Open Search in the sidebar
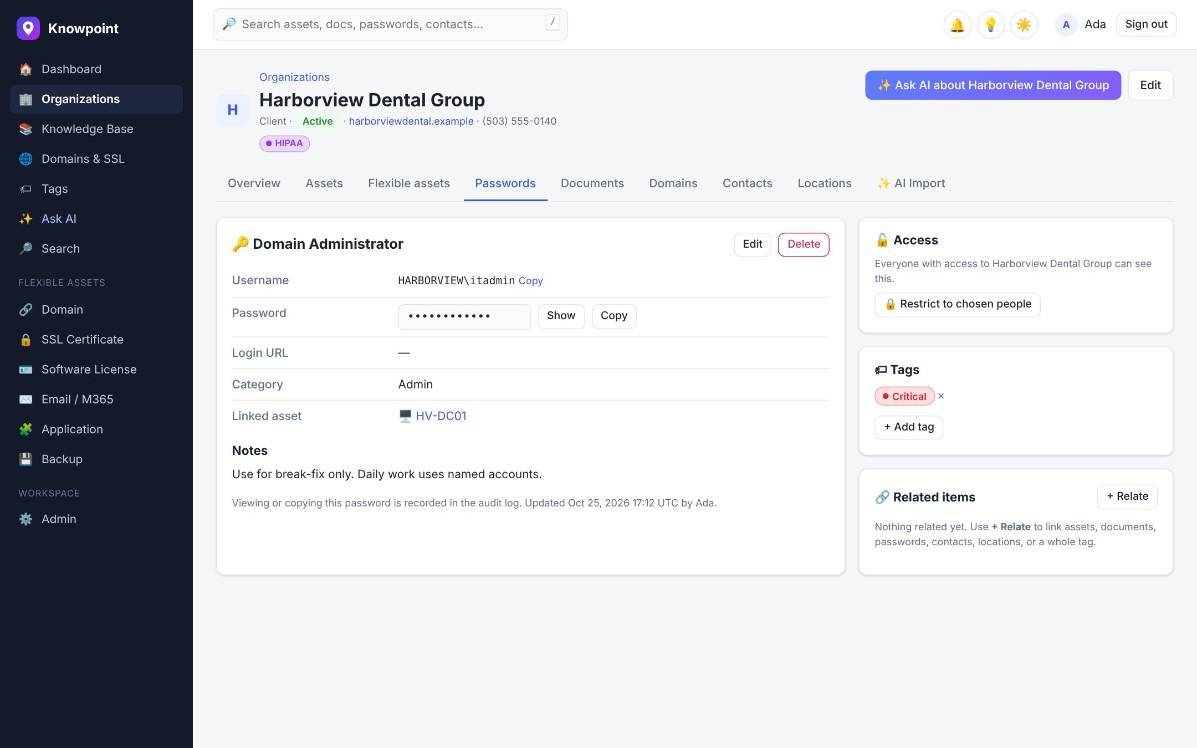 [x=96, y=249]
